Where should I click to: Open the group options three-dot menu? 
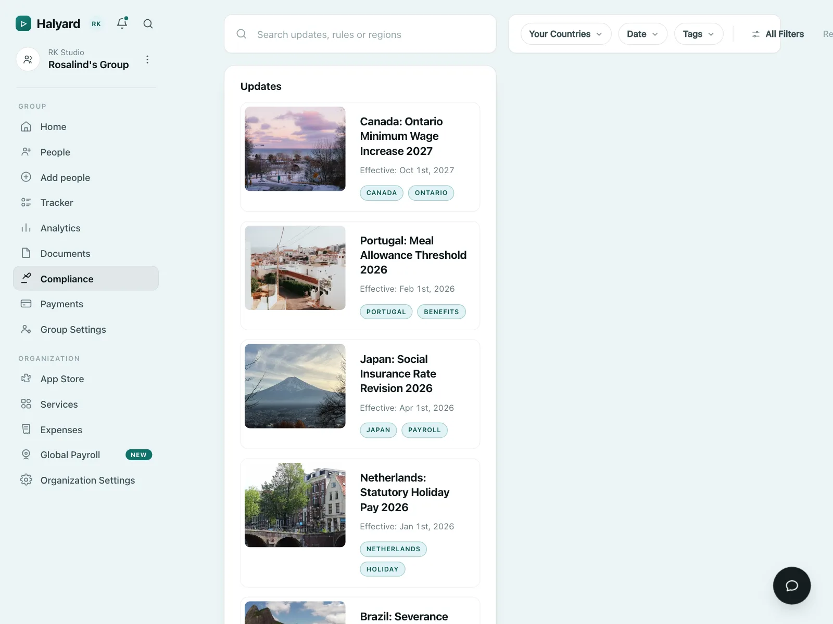pos(147,59)
